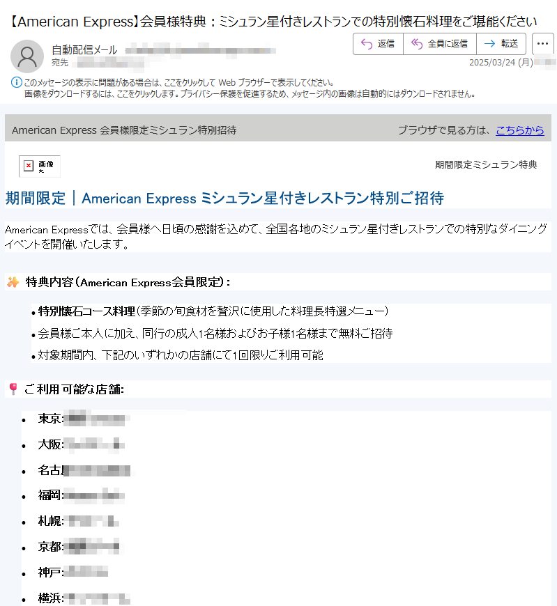Open the more actions ellipsis menu
This screenshot has height=606, width=557.
tap(542, 44)
